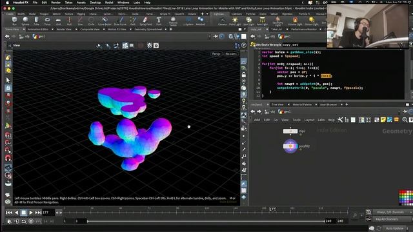
Task: Select the Path shelf tool
Action: click(x=133, y=21)
